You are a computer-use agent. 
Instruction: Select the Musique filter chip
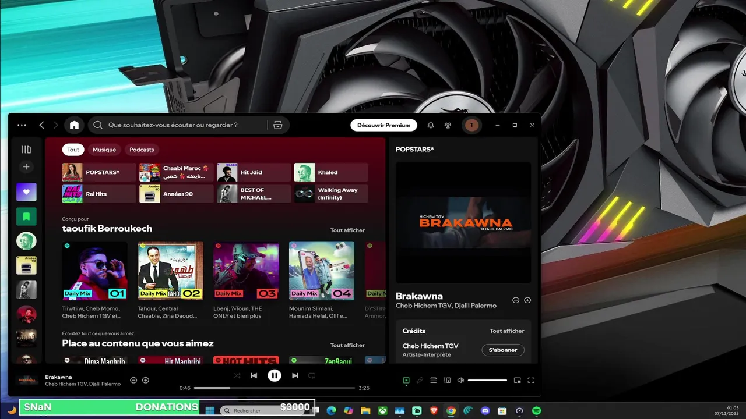click(x=104, y=150)
